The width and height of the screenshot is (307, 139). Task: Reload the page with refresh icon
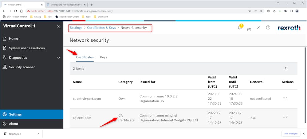16,11
